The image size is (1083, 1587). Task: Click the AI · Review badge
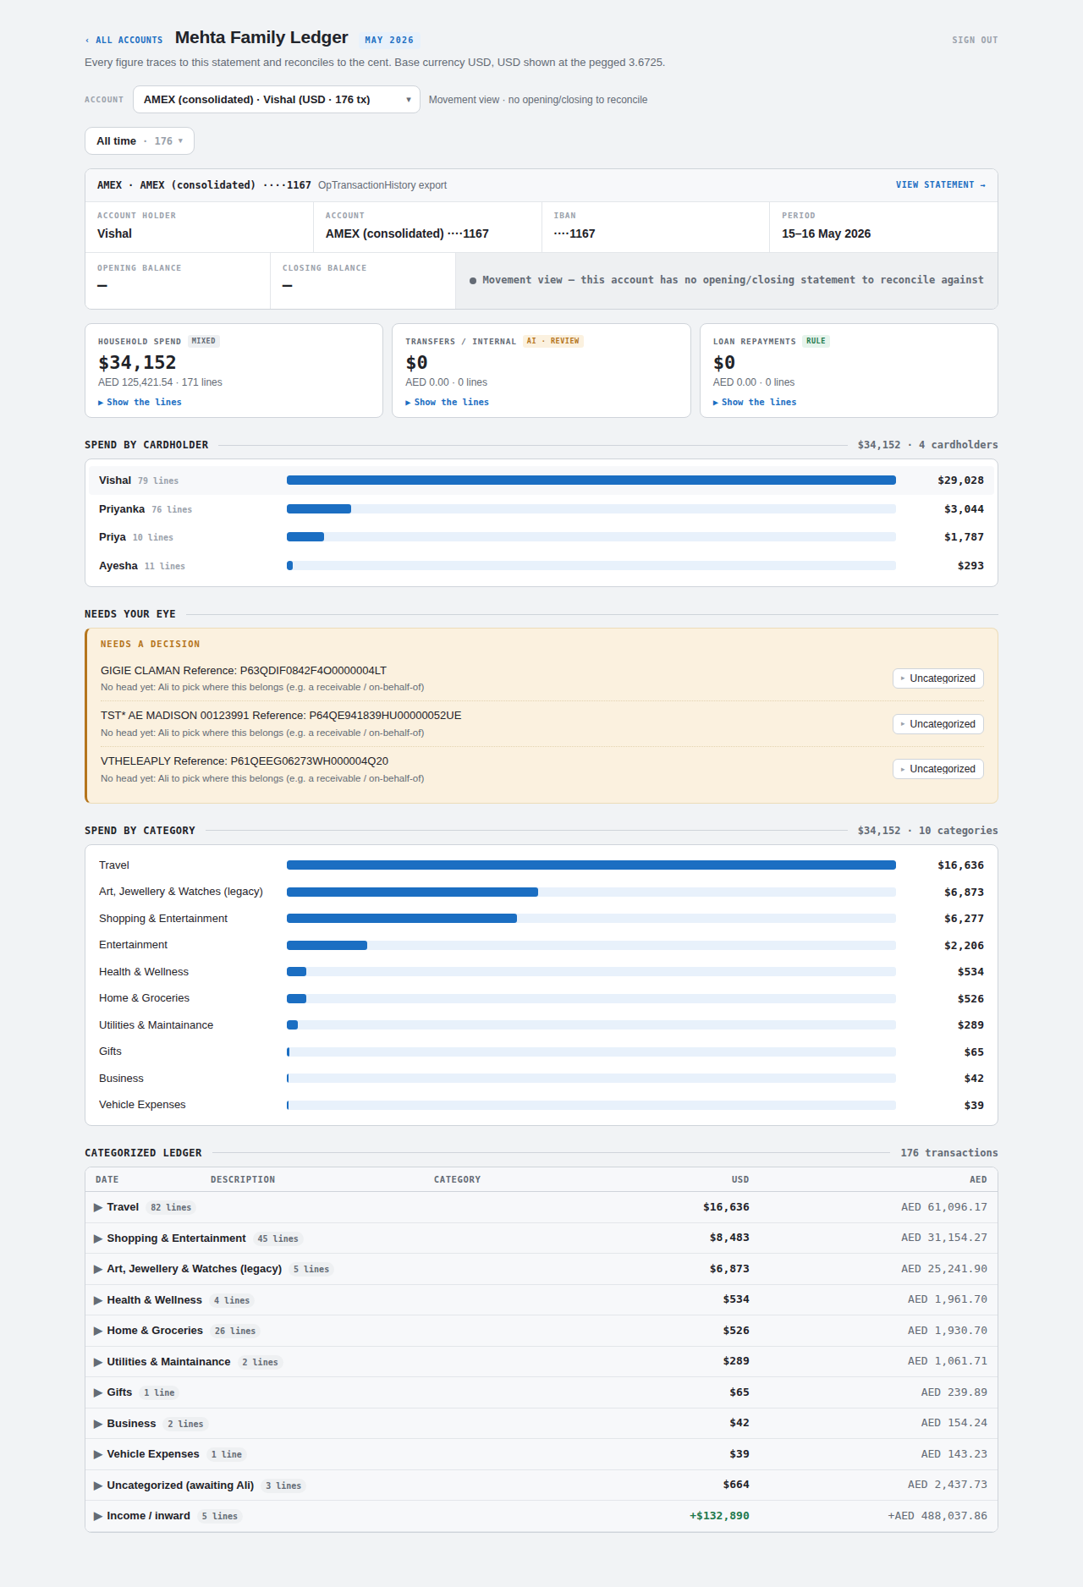click(552, 341)
